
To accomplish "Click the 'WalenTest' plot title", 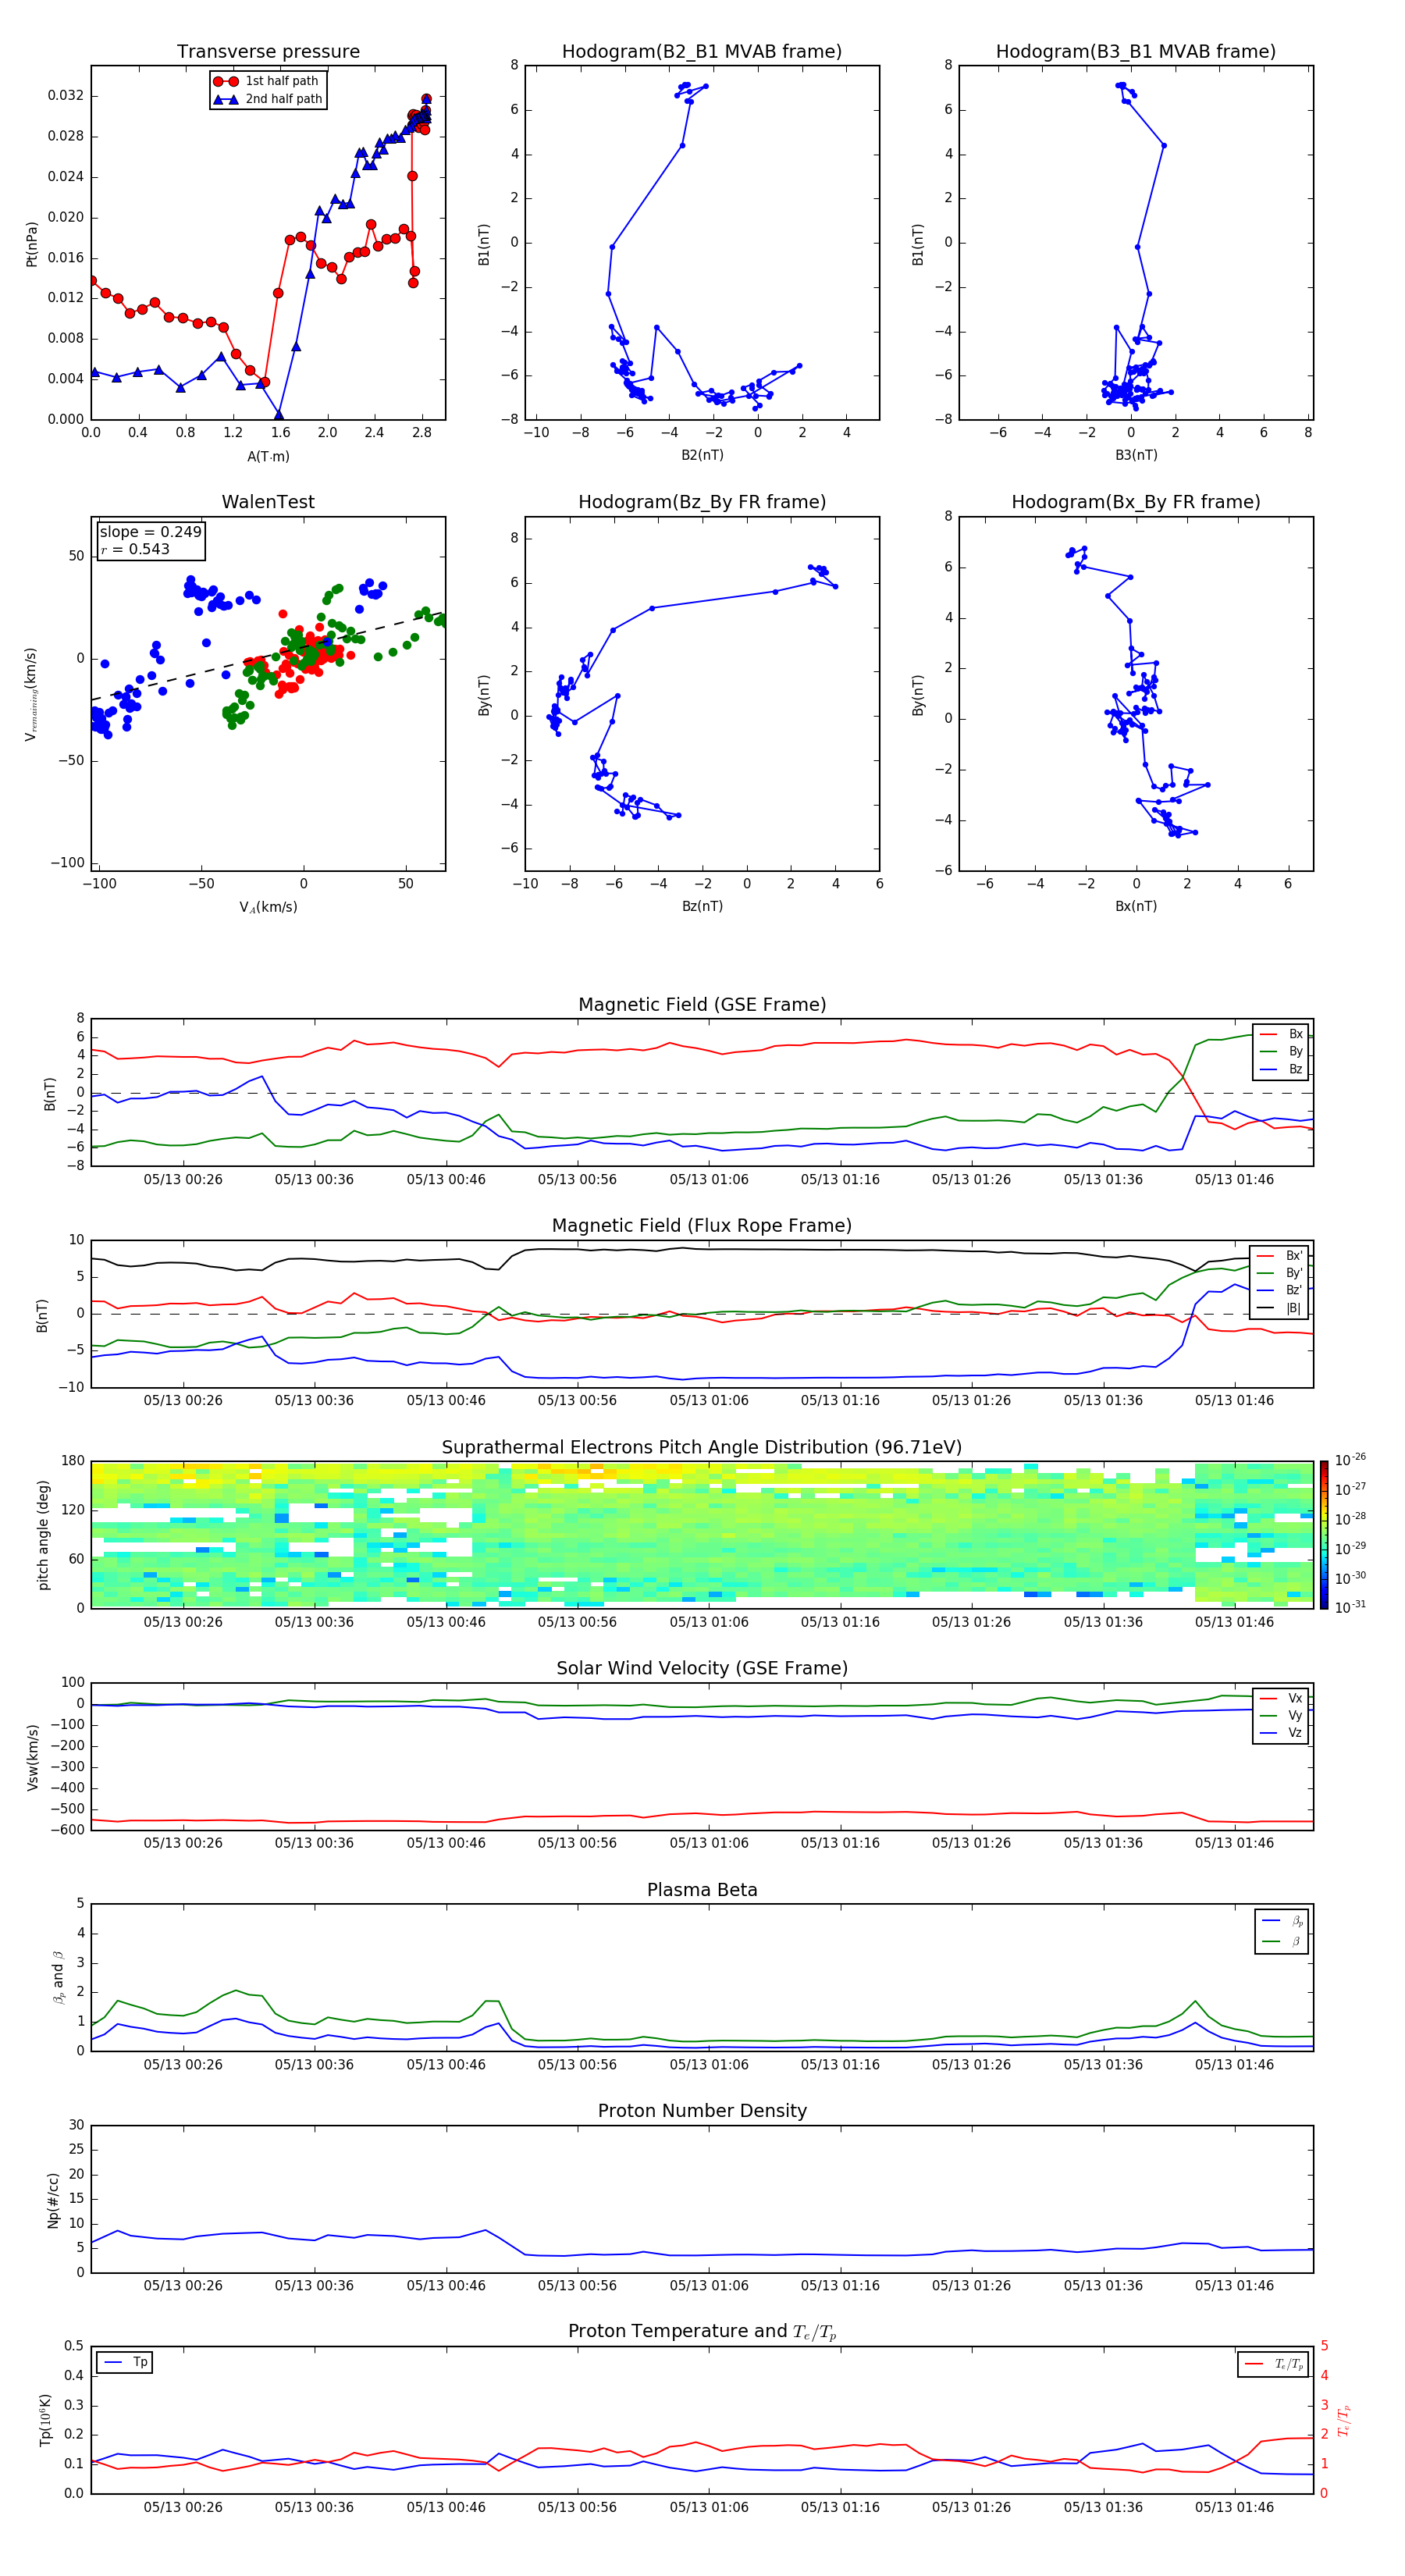I will point(268,502).
